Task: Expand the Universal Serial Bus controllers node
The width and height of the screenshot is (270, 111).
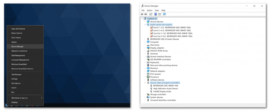Action: coord(145,100)
